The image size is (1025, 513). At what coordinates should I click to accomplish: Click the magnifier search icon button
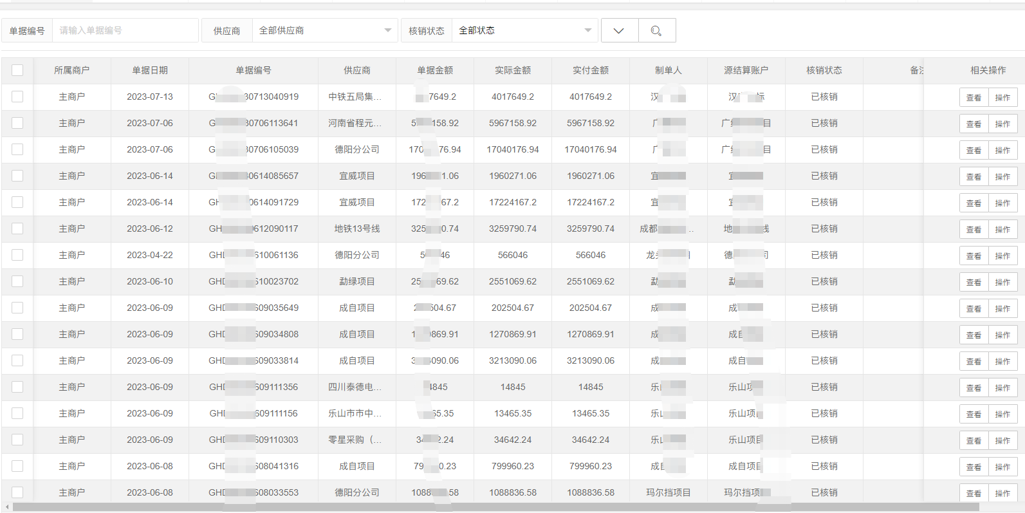coord(656,31)
